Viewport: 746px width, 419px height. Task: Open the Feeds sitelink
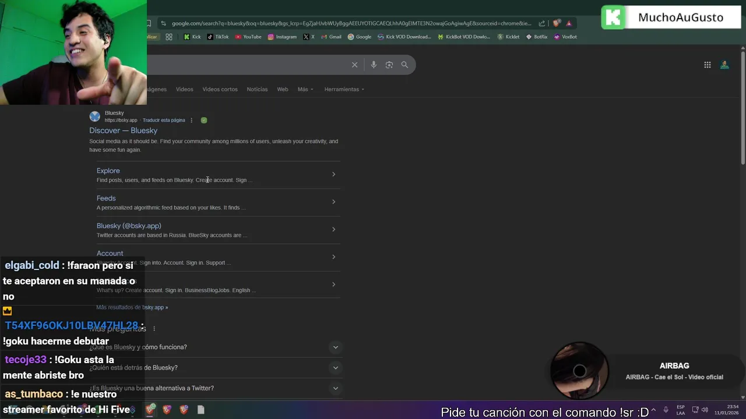pyautogui.click(x=106, y=198)
